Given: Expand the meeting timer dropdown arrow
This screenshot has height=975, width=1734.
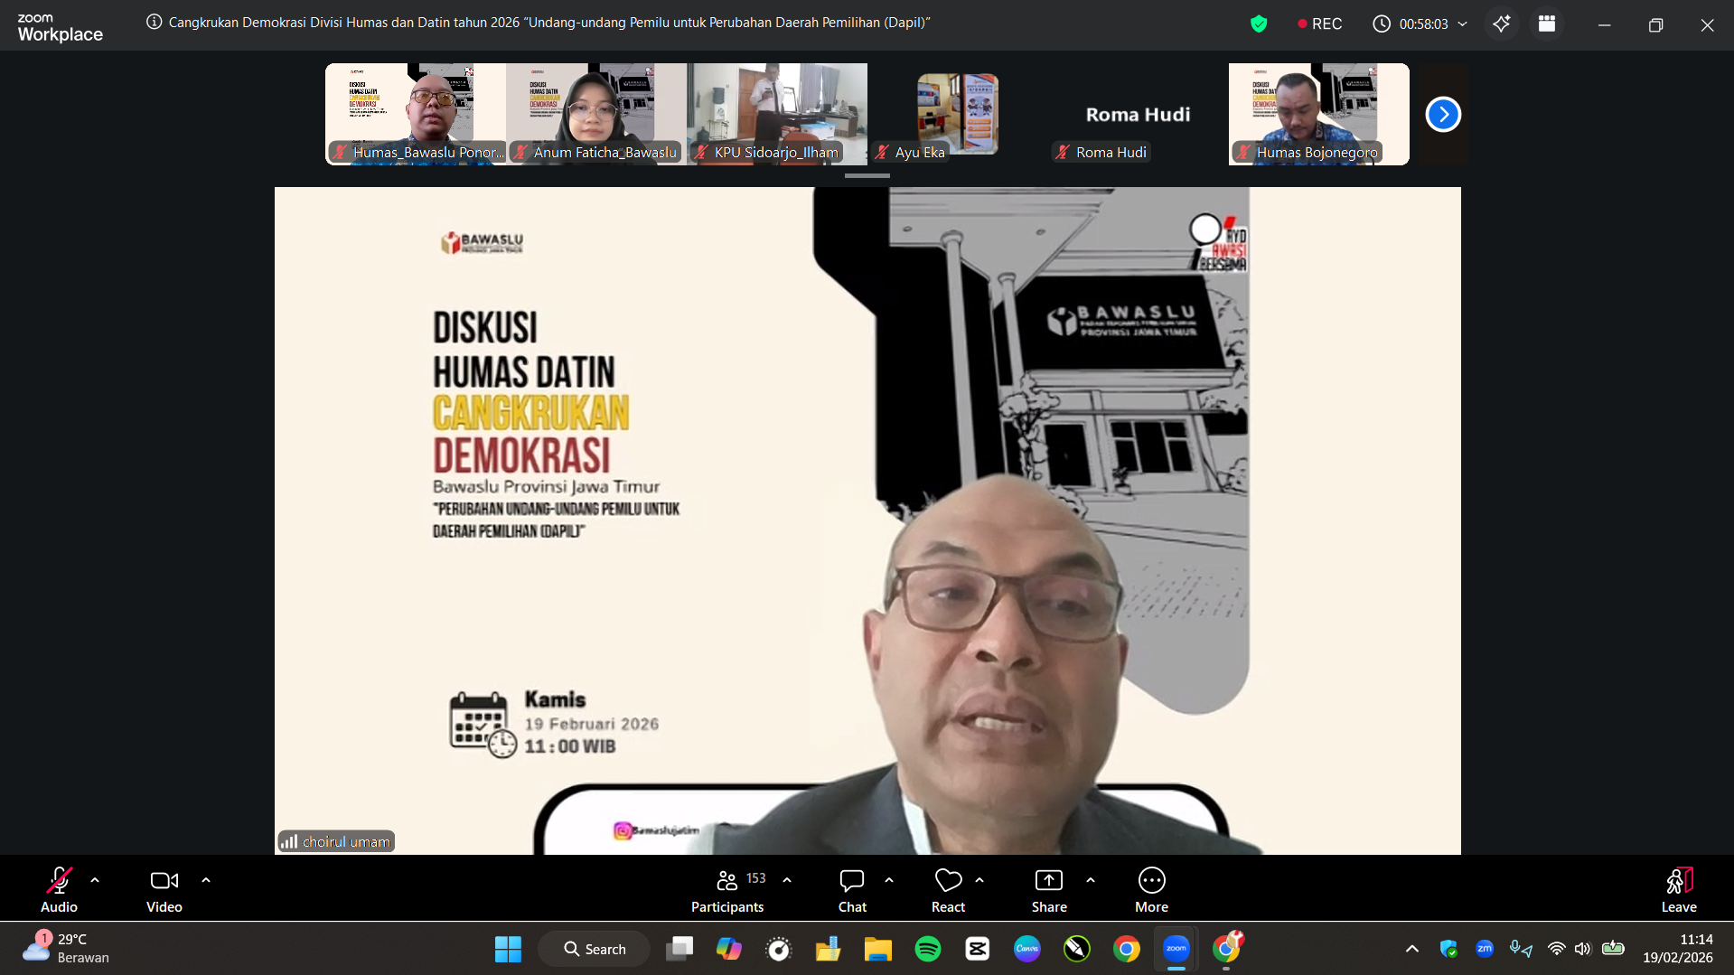Looking at the screenshot, I should point(1463,23).
